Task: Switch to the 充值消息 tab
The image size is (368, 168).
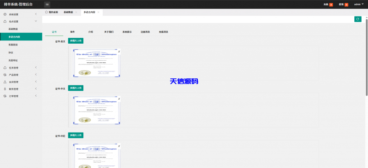Action: [x=164, y=32]
